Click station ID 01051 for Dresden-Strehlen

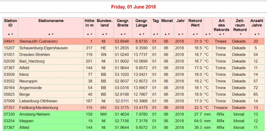click(x=9, y=55)
